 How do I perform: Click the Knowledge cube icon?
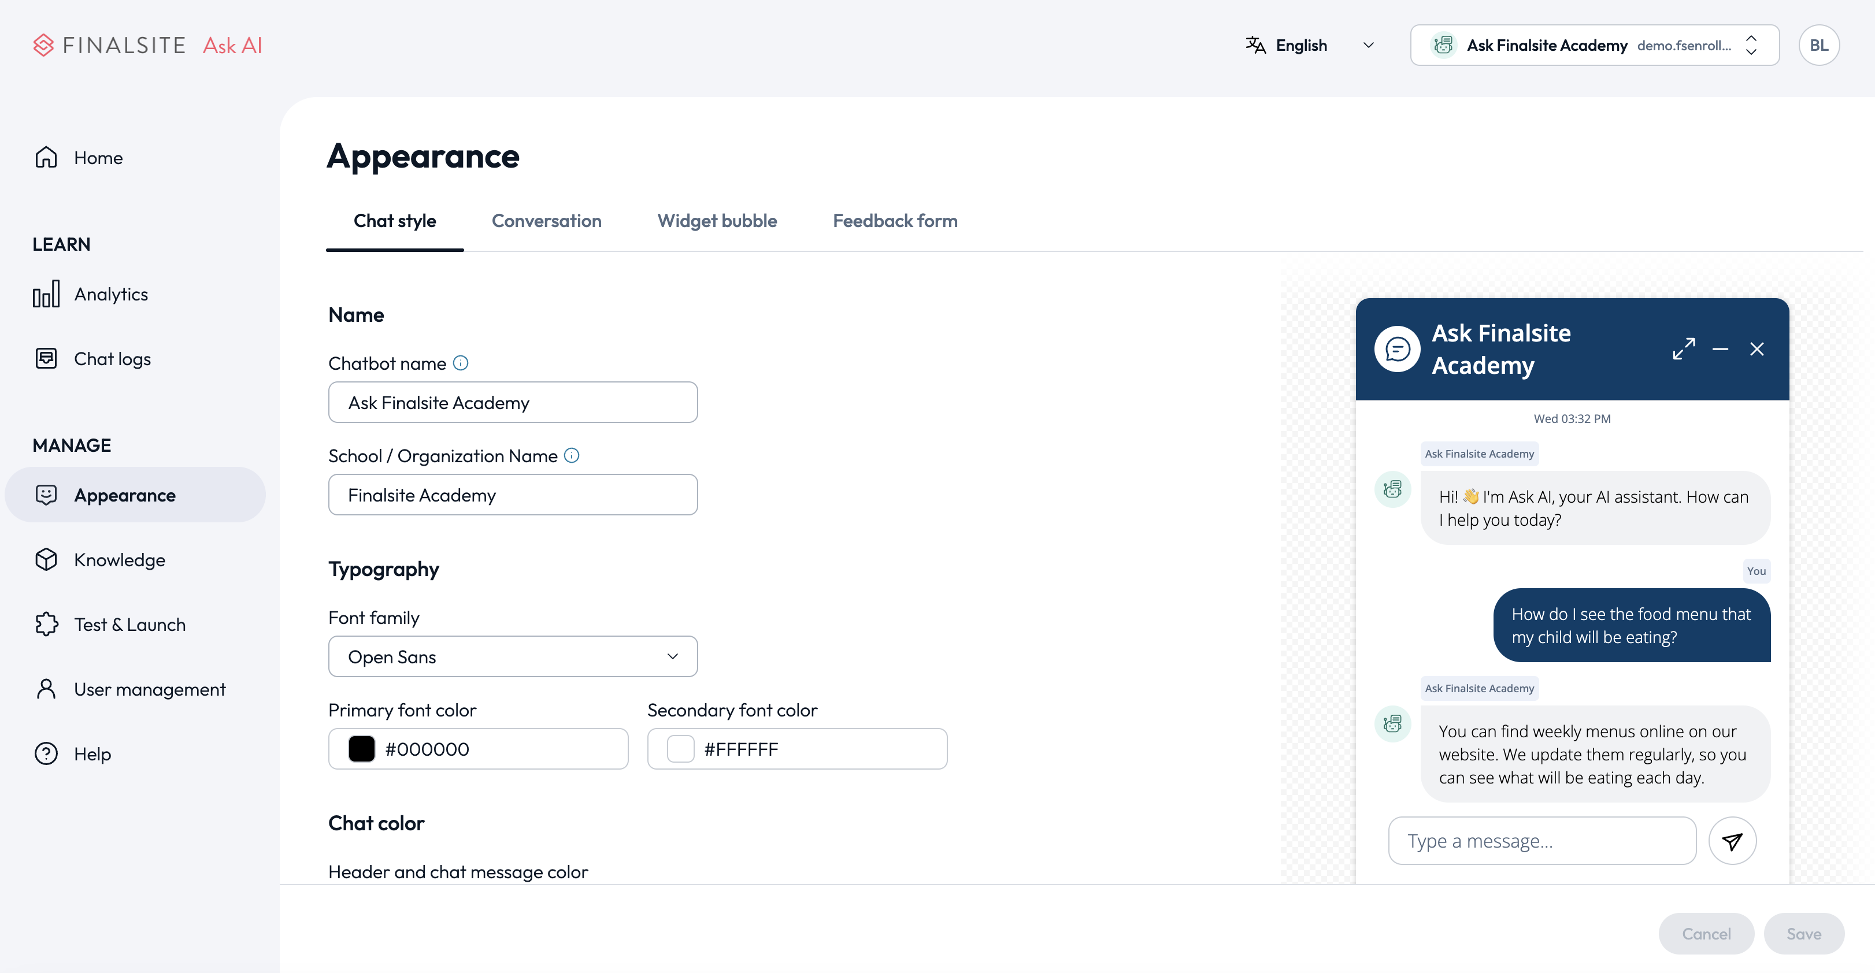pyautogui.click(x=46, y=559)
